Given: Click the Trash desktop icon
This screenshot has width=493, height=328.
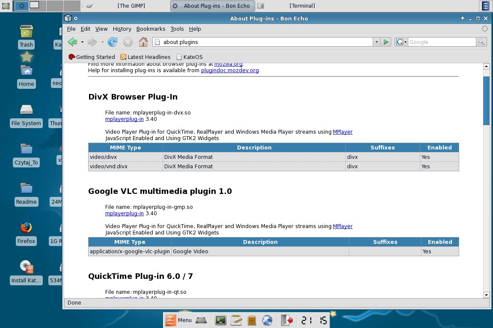Looking at the screenshot, I should click(26, 37).
